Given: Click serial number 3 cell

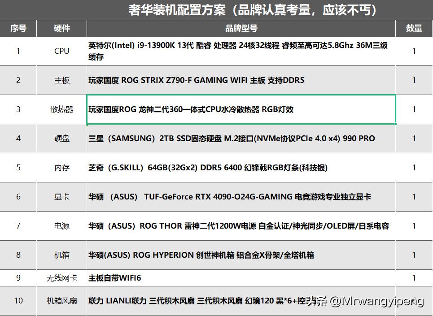Looking at the screenshot, I should coord(18,109).
